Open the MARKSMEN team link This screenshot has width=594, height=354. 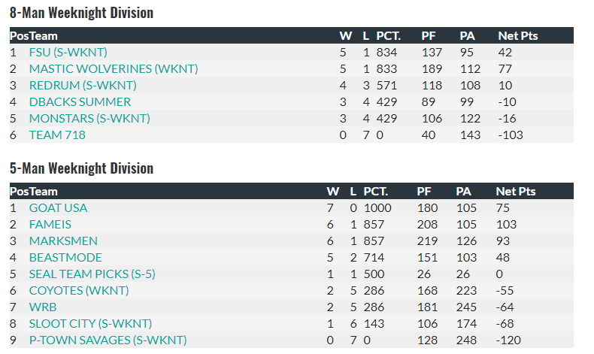(63, 241)
